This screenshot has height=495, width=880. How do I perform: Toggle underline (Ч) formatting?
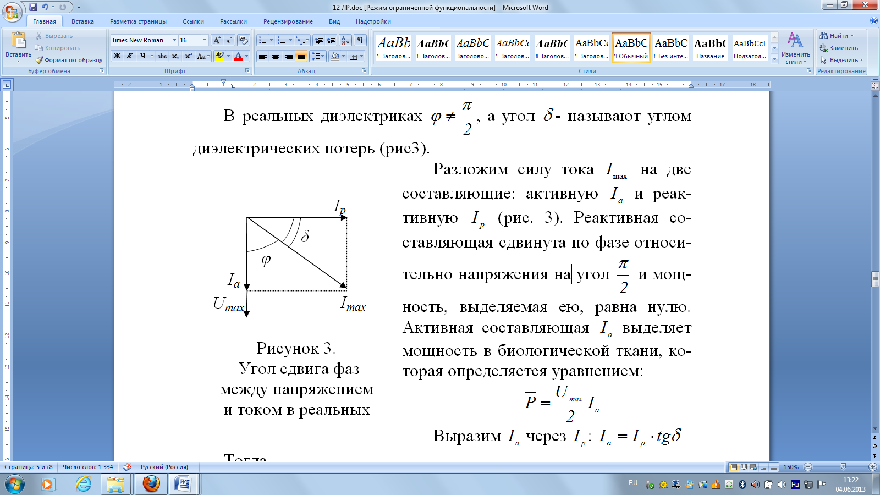click(143, 56)
